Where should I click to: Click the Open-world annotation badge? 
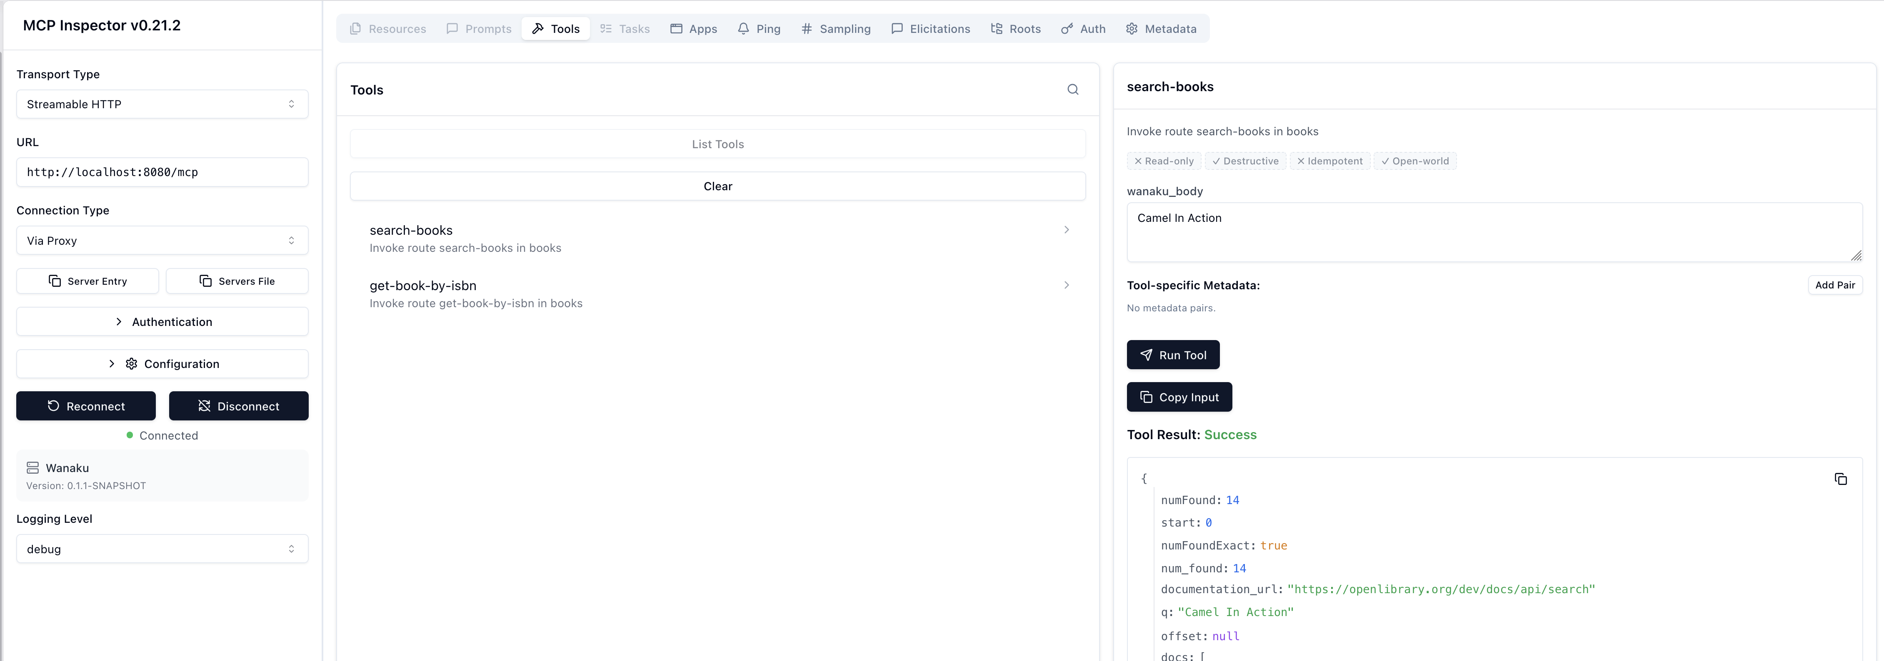pyautogui.click(x=1414, y=161)
